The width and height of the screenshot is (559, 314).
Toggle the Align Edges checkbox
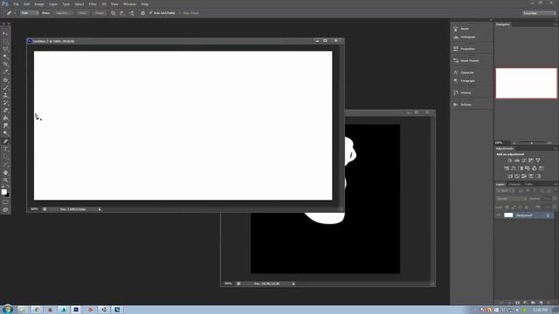click(180, 13)
